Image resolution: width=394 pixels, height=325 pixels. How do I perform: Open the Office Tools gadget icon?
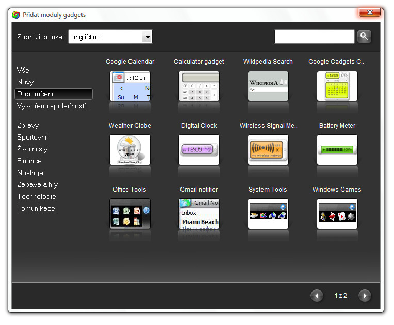coord(130,214)
